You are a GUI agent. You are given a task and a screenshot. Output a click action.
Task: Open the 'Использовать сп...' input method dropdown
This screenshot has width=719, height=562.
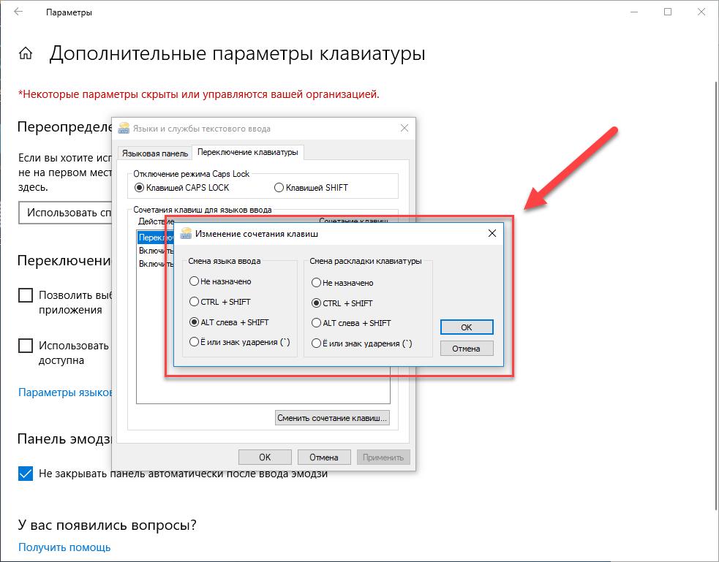click(65, 213)
